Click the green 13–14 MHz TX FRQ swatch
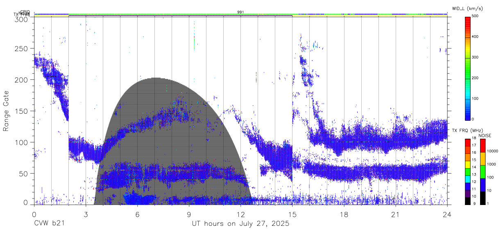Image resolution: width=503 pixels, height=232 pixels. [467, 171]
